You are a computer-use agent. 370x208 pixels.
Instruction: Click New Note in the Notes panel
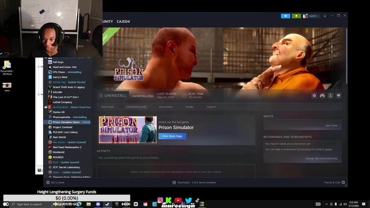tap(331, 125)
